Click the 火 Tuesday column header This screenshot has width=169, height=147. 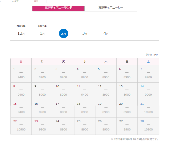pos(63,61)
